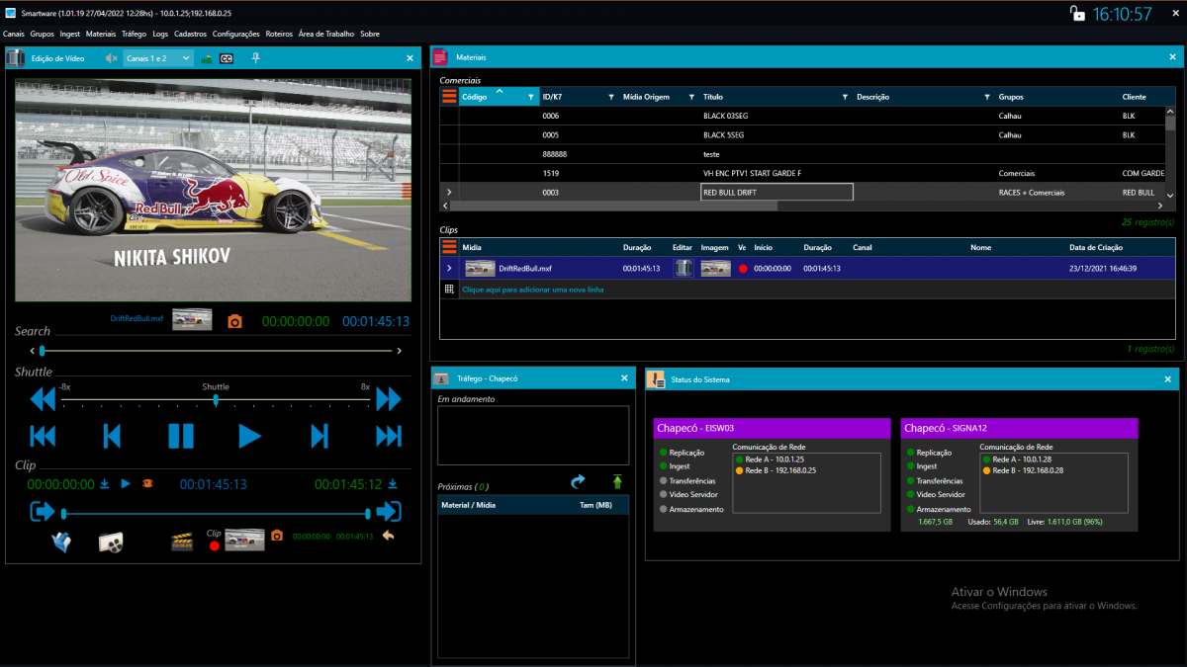The image size is (1187, 667).
Task: Jump to the end of the video
Action: pos(389,436)
